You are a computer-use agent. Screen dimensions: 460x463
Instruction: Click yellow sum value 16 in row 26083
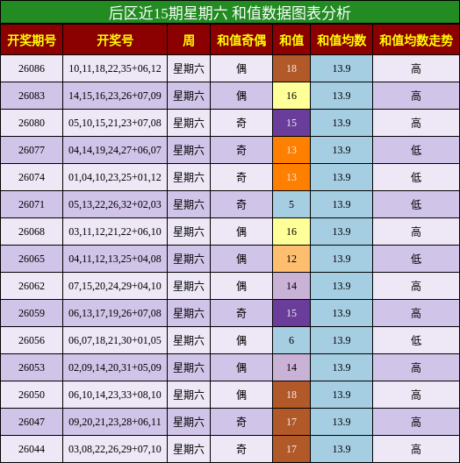point(291,96)
